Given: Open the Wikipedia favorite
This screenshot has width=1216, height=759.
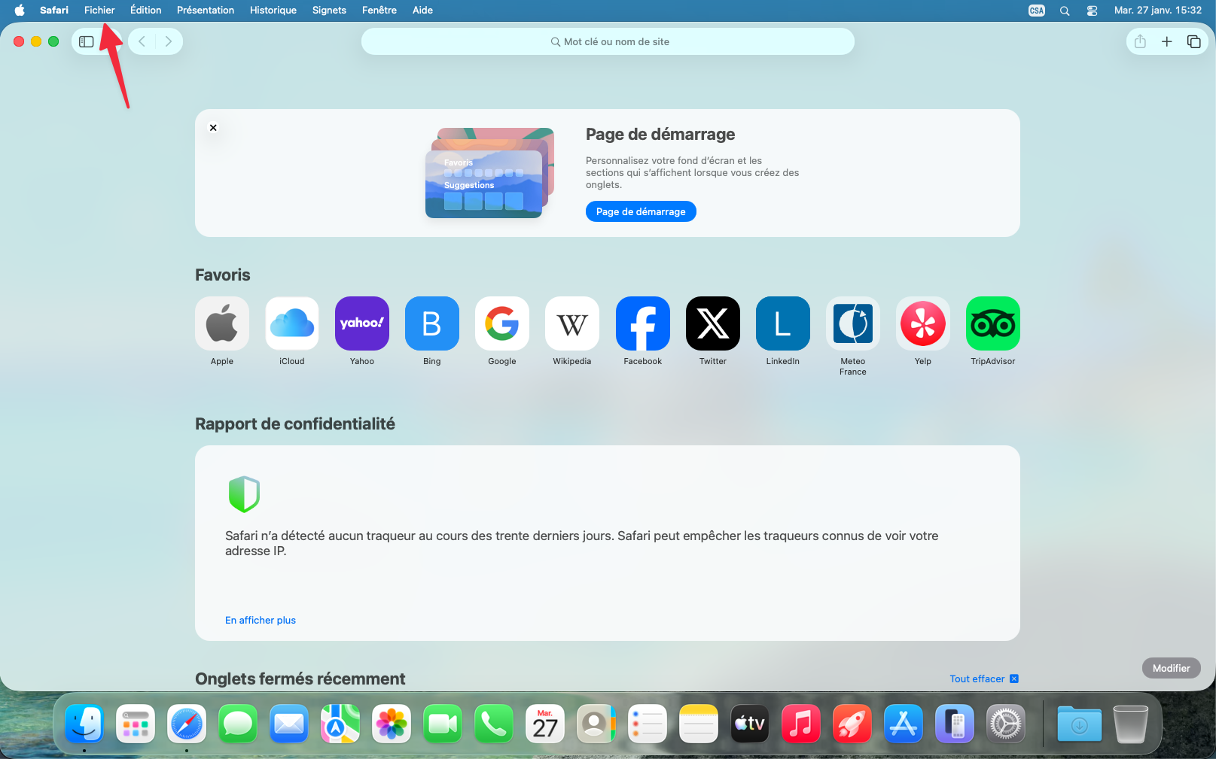Looking at the screenshot, I should point(572,323).
